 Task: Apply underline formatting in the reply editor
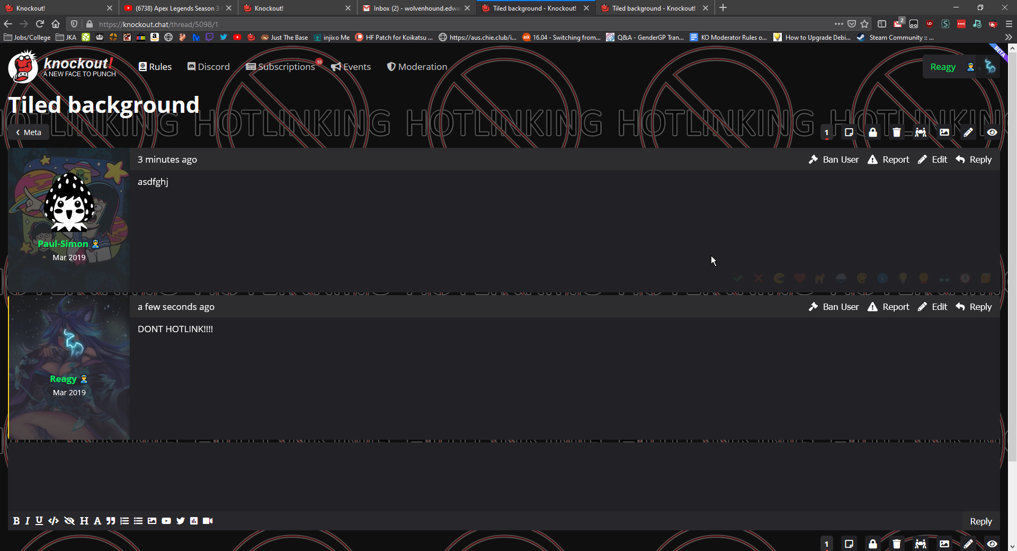pyautogui.click(x=39, y=521)
